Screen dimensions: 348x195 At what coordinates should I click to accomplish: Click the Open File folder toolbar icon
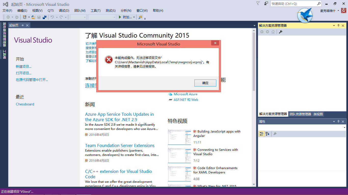click(x=33, y=17)
